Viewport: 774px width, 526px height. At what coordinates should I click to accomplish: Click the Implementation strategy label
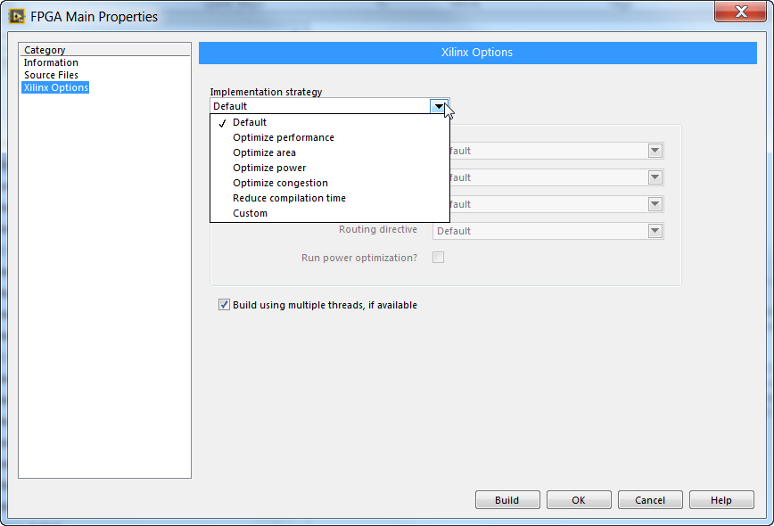(266, 92)
